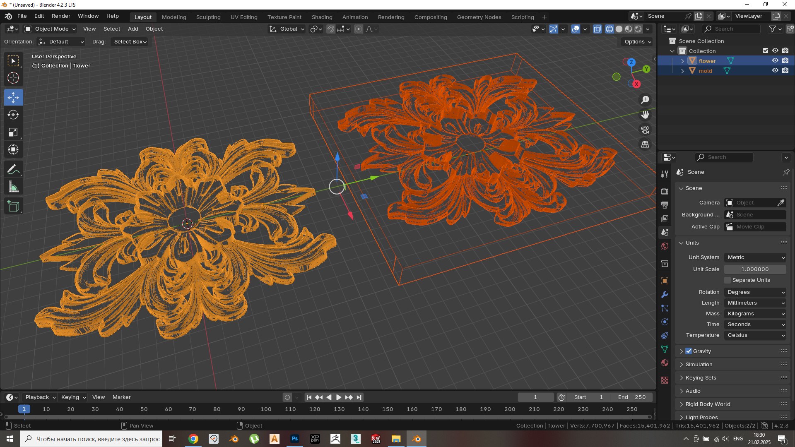Play the animation forward

pyautogui.click(x=339, y=397)
